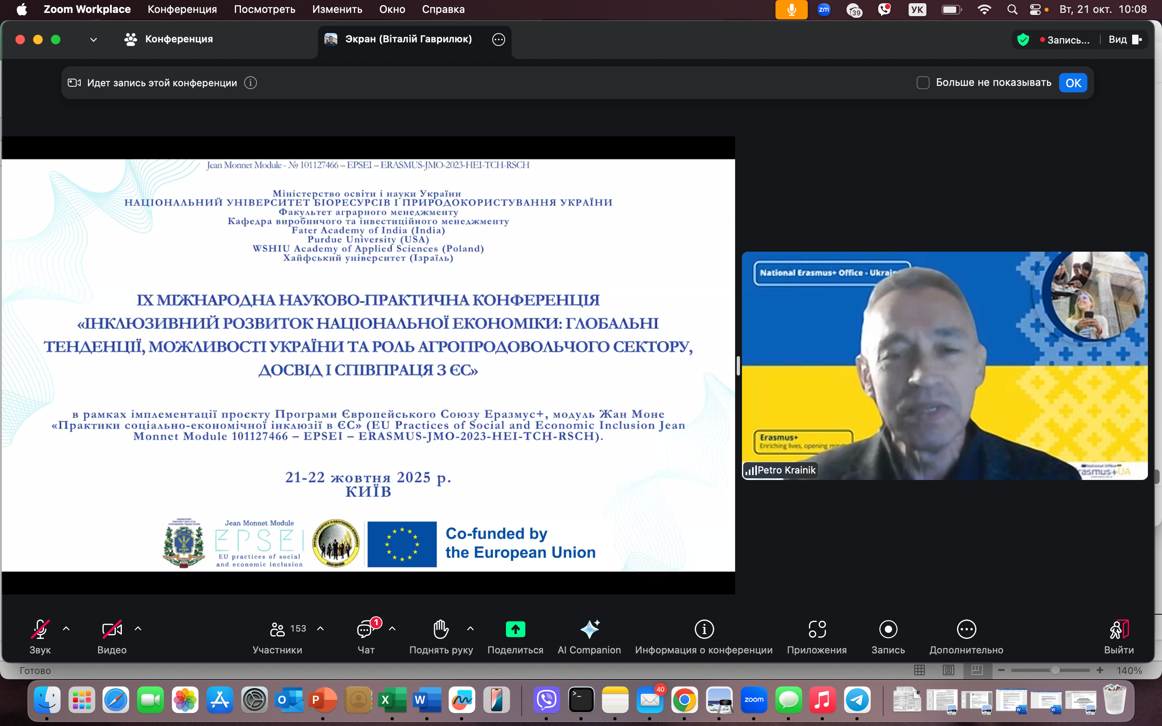Viewport: 1162px width, 726px height.
Task: Turn on camera with Видео button
Action: tap(112, 629)
